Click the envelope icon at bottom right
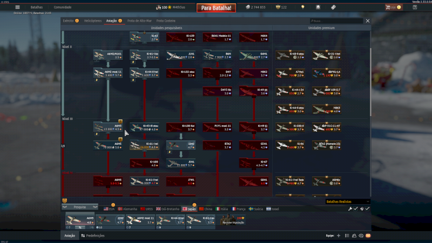The width and height of the screenshot is (432, 243). pyautogui.click(x=368, y=236)
